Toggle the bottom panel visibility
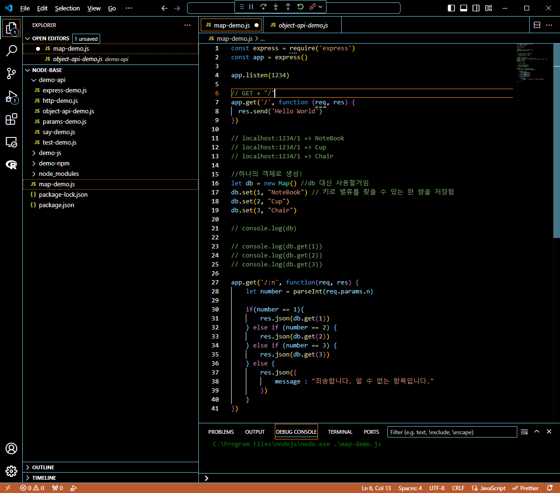Image resolution: width=560 pixels, height=493 pixels. 464,8
